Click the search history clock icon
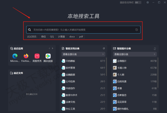The image size is (167, 113). click(136, 30)
